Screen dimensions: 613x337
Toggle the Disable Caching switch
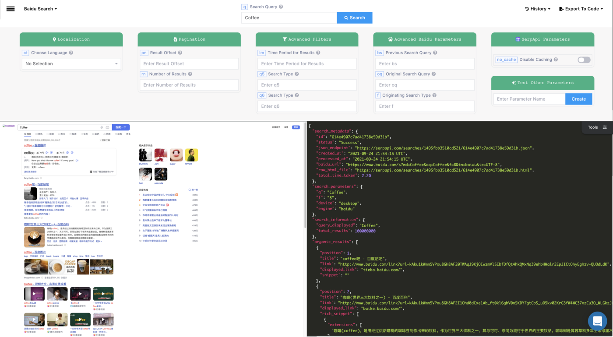click(x=584, y=60)
